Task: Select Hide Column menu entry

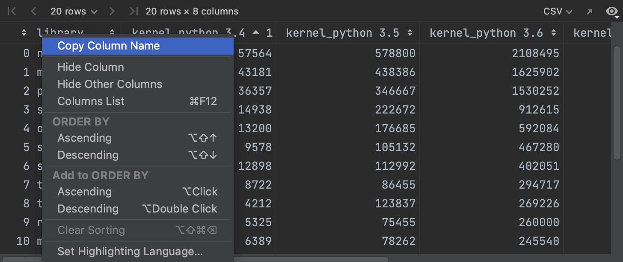Action: 91,67
